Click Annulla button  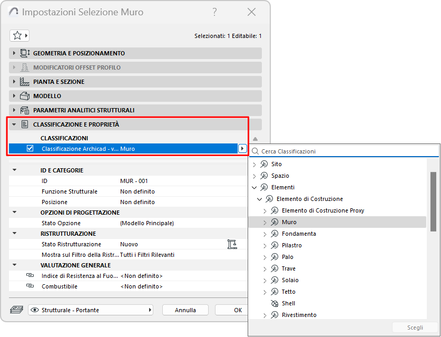coord(185,310)
